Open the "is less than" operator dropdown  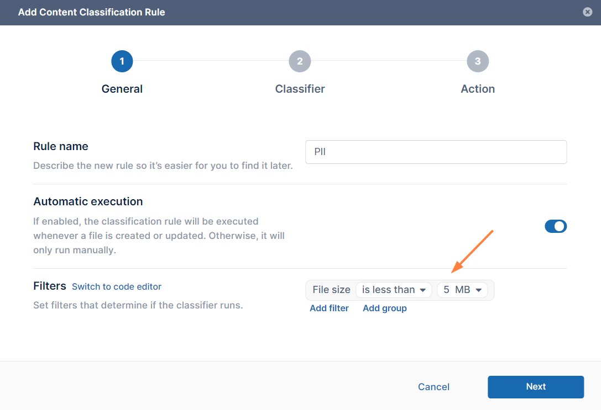[393, 290]
